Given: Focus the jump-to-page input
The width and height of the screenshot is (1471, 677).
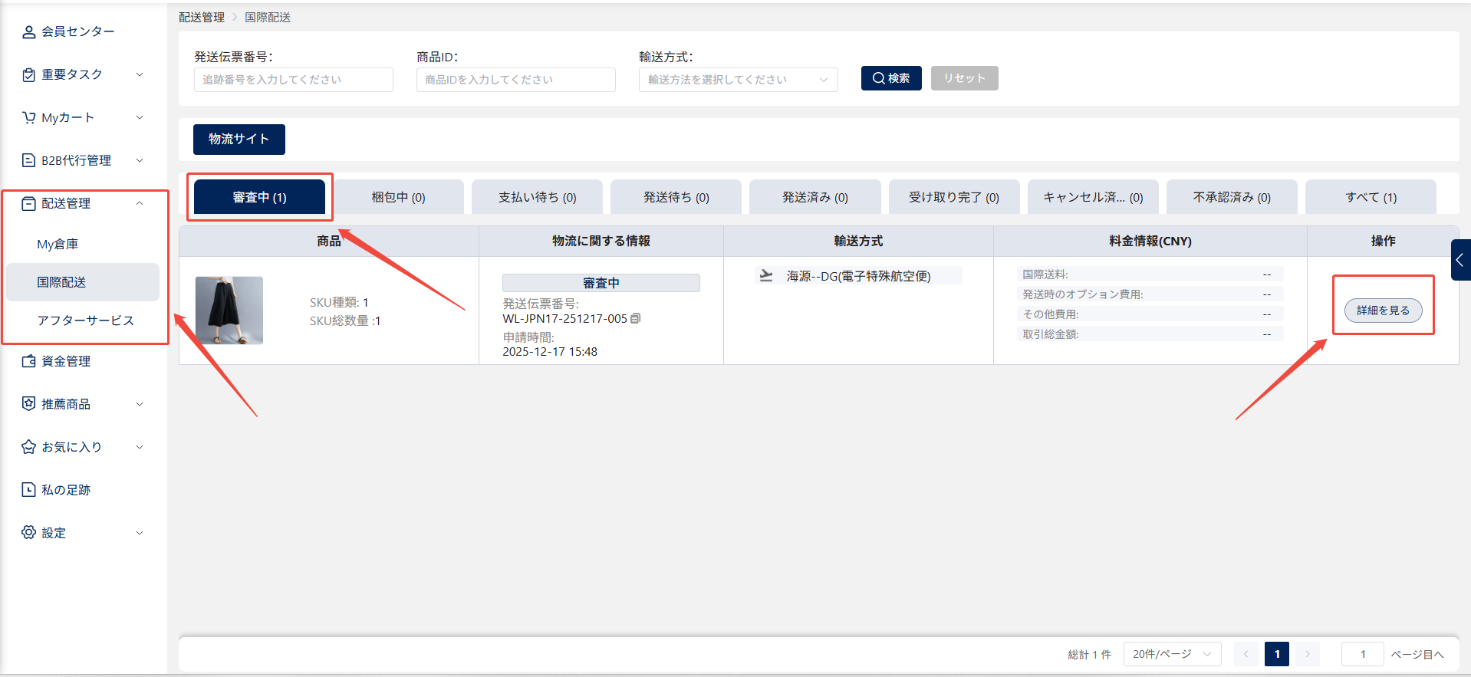Looking at the screenshot, I should point(1363,654).
